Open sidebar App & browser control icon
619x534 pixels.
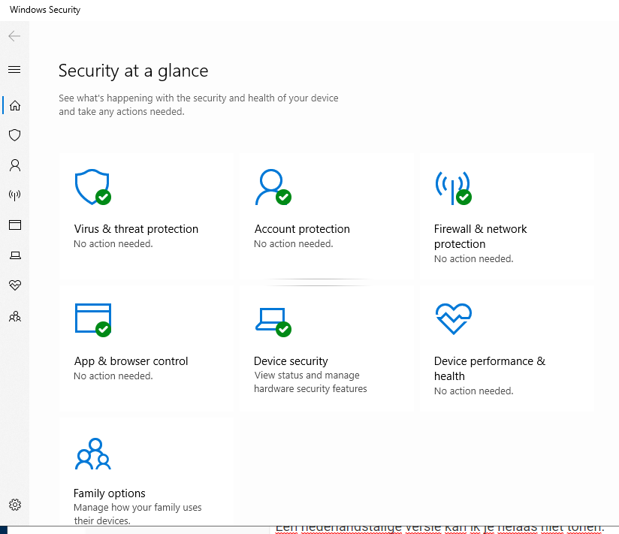pos(14,225)
